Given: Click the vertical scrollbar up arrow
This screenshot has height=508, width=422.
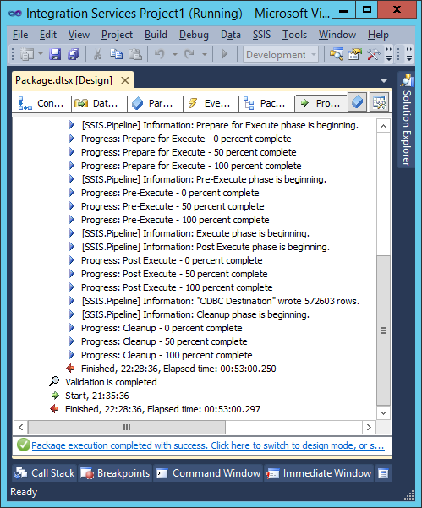Looking at the screenshot, I should click(383, 126).
